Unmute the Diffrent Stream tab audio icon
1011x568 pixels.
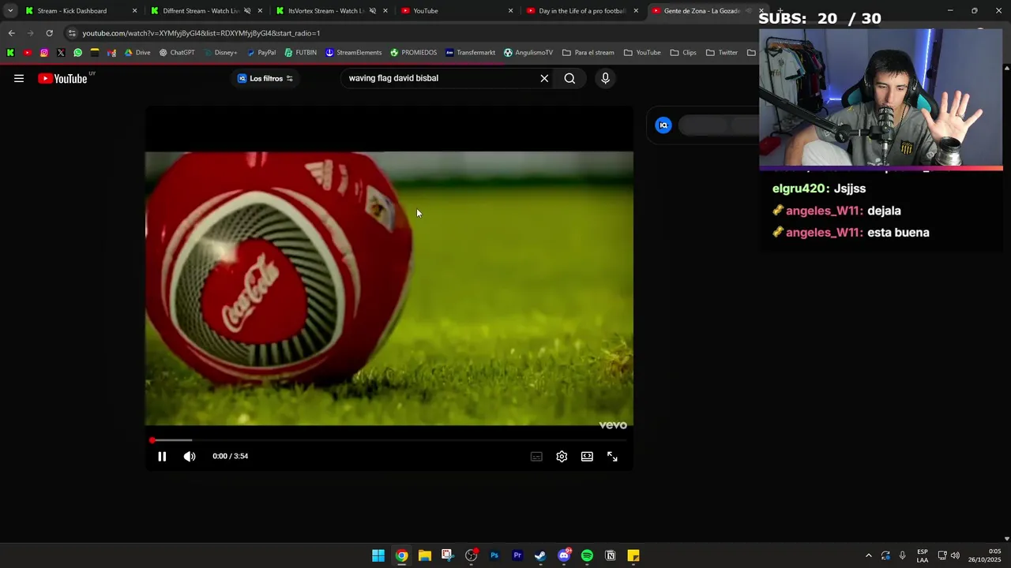(x=247, y=11)
